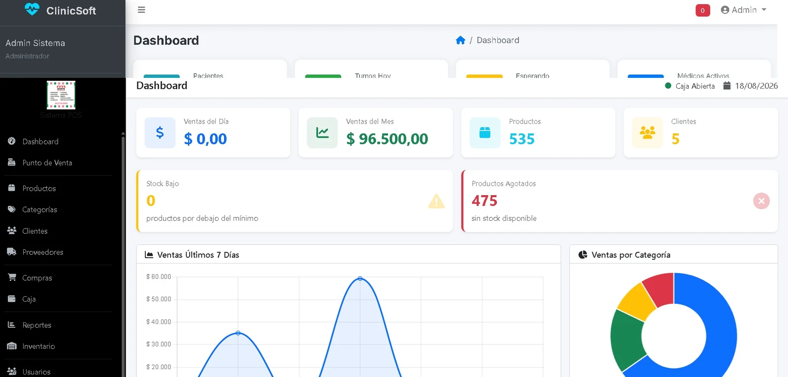Click the warehouse icon for Inventario

12,346
